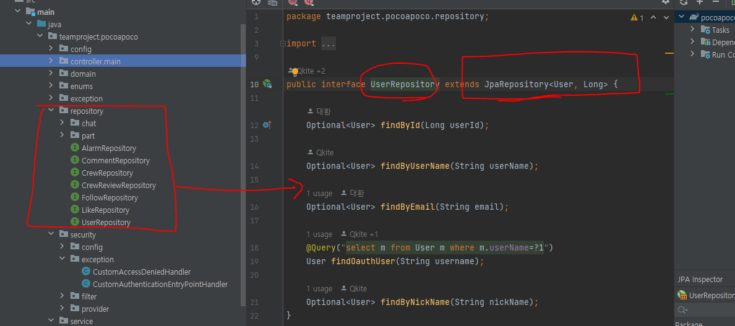This screenshot has height=326, width=735.
Task: Click the author icon beside Qkite above findByUserName
Action: (311, 153)
